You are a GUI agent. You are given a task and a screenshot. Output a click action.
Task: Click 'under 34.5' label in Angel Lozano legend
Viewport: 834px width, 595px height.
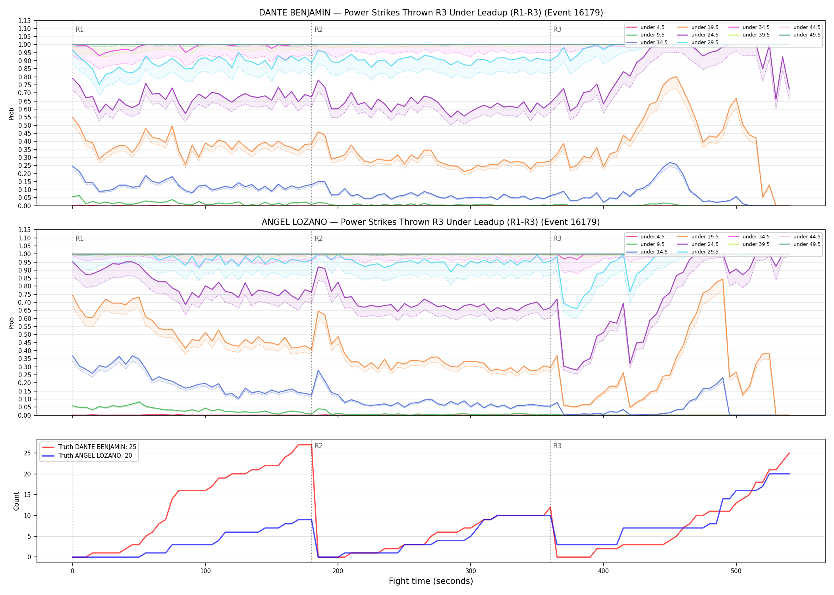[756, 237]
